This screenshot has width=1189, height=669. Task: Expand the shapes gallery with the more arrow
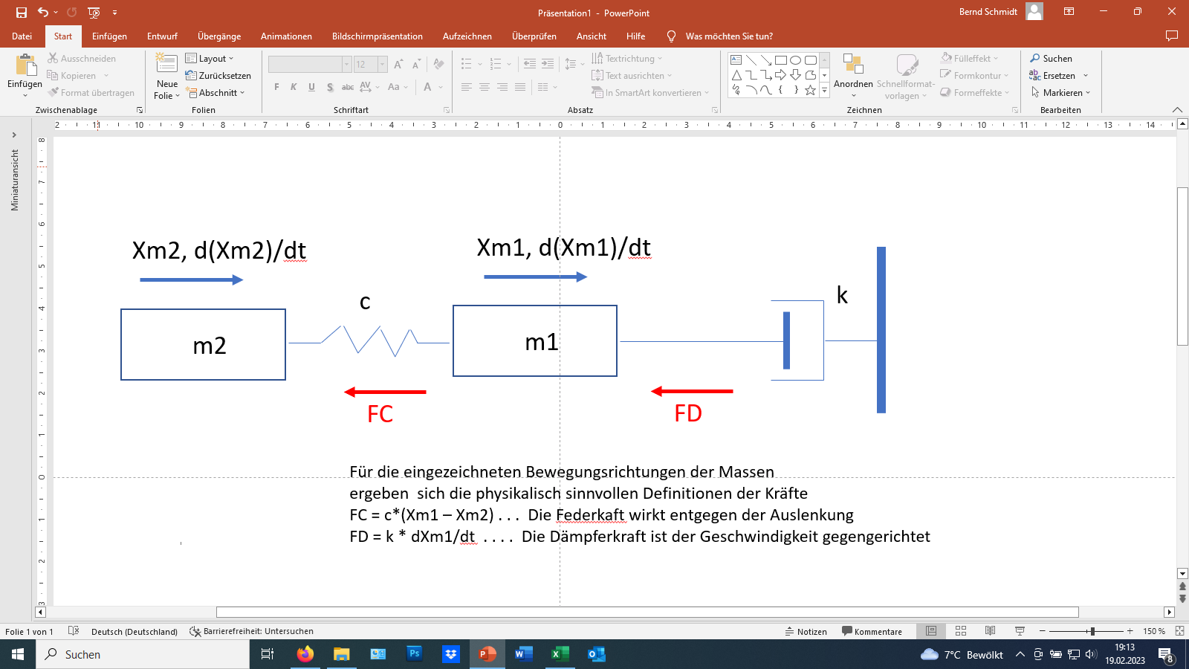point(825,91)
